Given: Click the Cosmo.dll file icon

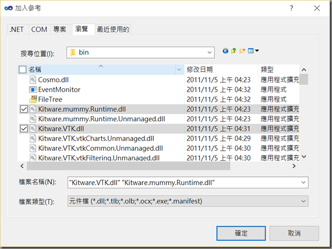Looking at the screenshot, I should (x=33, y=80).
